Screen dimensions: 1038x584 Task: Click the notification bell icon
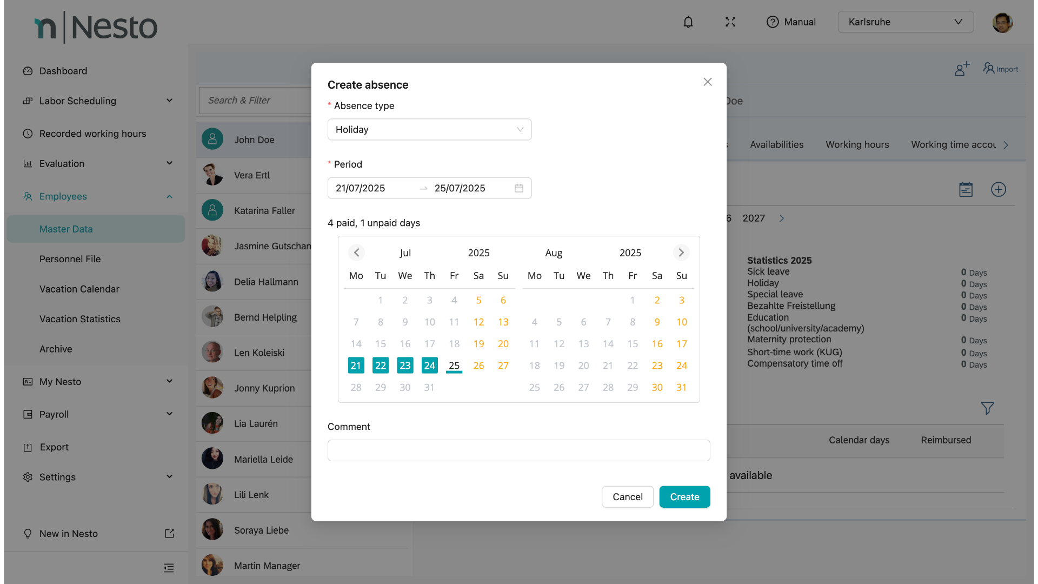point(688,22)
